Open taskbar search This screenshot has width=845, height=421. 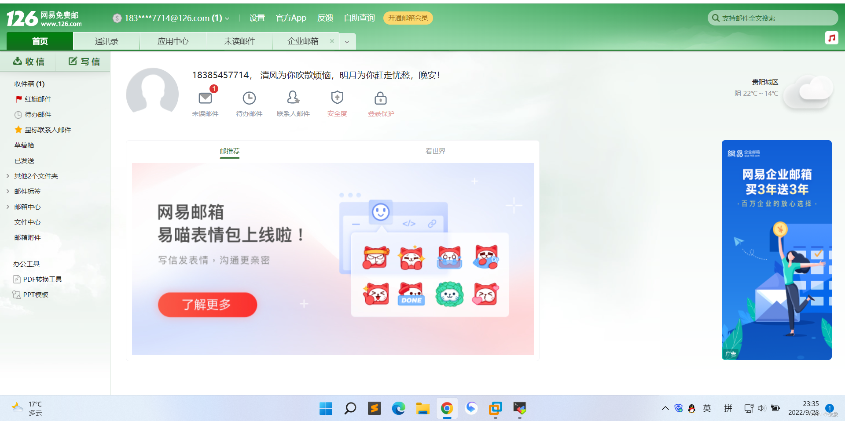[350, 408]
